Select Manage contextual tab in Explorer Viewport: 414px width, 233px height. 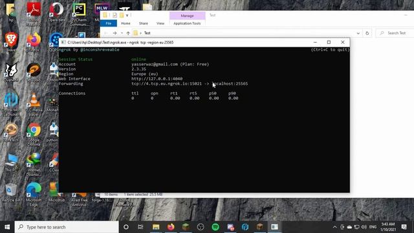click(x=187, y=16)
